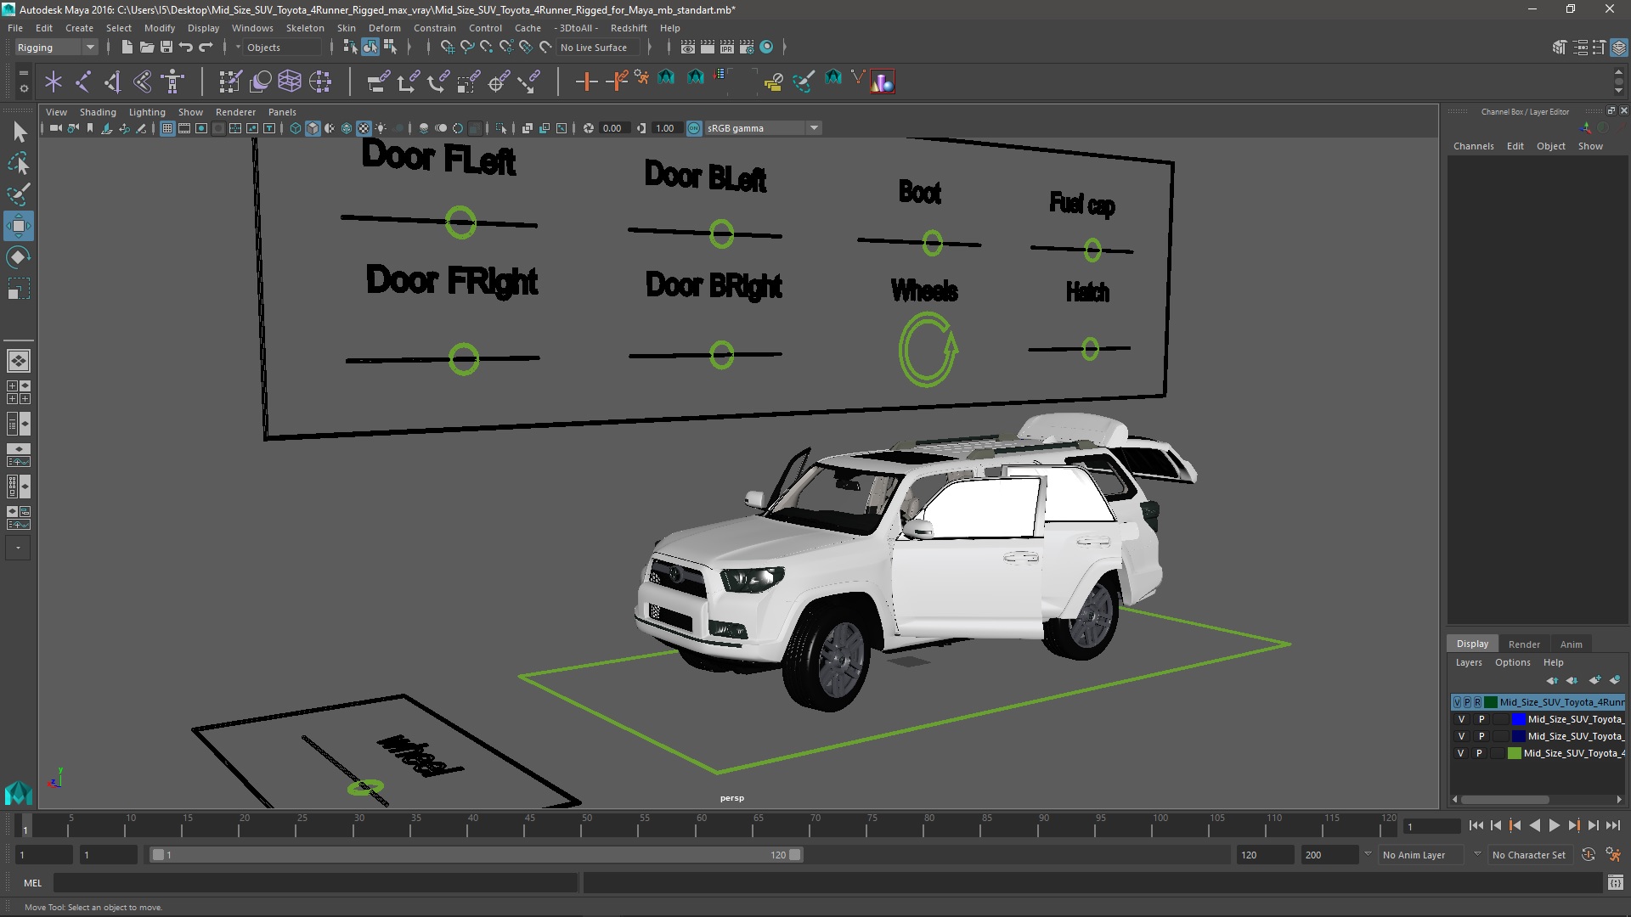Screen dimensions: 1631x917
Task: Select the Select tool in toolbox
Action: click(19, 132)
